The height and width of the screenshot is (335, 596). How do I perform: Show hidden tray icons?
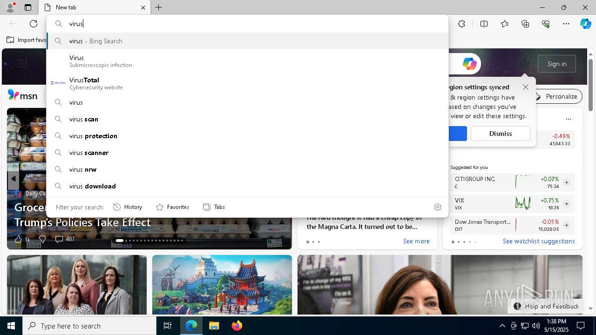pyautogui.click(x=502, y=326)
